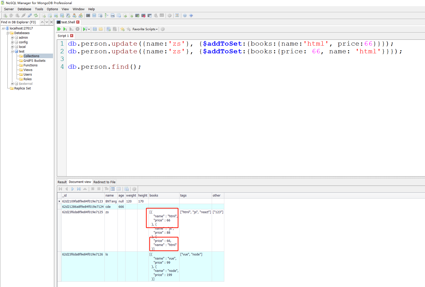Close the Script 1 tab

72,36
